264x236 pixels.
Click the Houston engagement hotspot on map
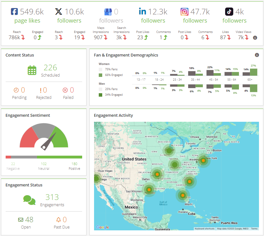[149, 190]
